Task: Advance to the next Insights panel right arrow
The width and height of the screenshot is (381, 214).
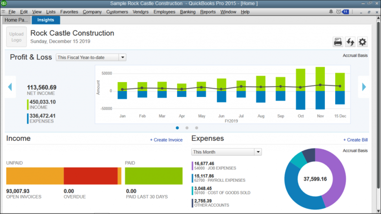Action: [x=364, y=87]
